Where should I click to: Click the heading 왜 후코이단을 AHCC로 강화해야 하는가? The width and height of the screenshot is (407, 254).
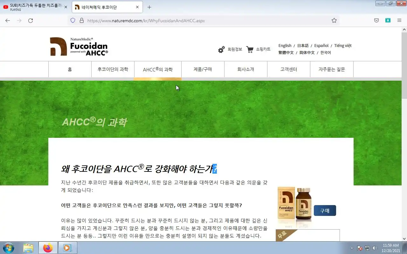pyautogui.click(x=139, y=169)
